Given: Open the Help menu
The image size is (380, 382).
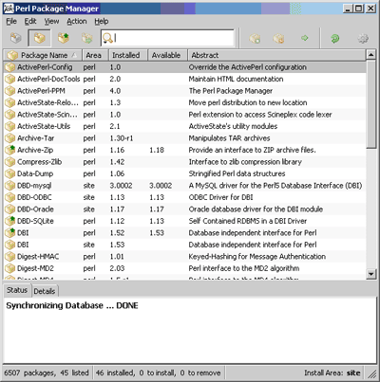Looking at the screenshot, I should coord(102,22).
